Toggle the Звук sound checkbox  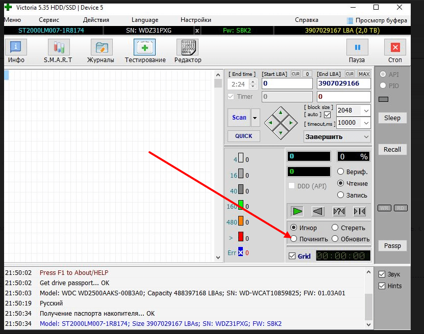click(x=382, y=274)
